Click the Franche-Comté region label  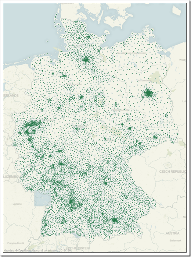16,243
